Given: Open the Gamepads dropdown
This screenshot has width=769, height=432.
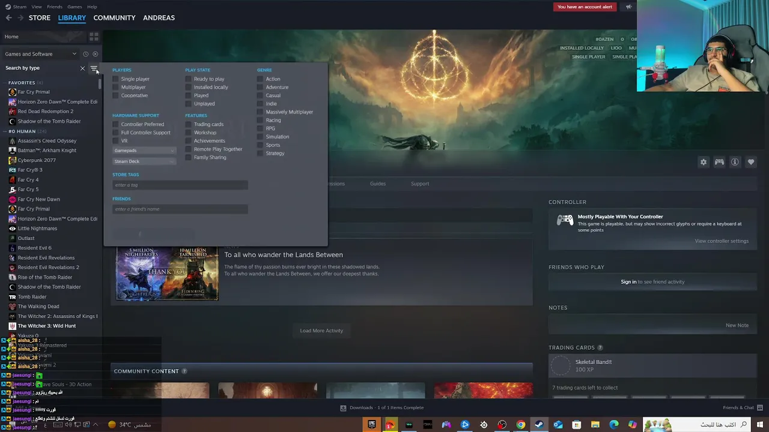Looking at the screenshot, I should pyautogui.click(x=144, y=151).
